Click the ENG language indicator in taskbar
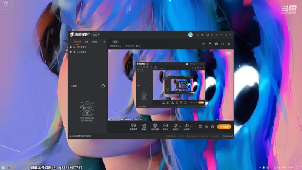This screenshot has height=170, width=302. point(284,168)
